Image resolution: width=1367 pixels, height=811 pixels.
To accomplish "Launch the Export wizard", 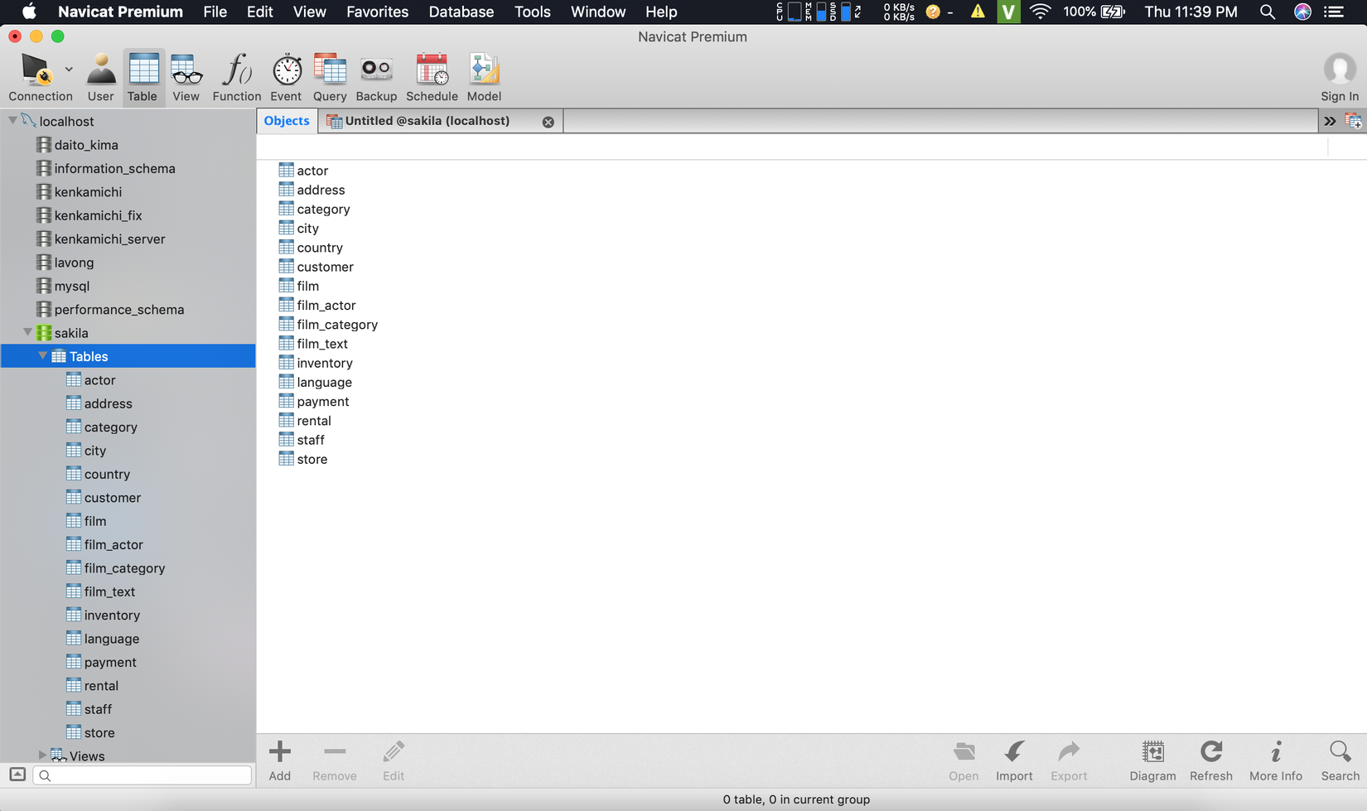I will click(x=1069, y=760).
